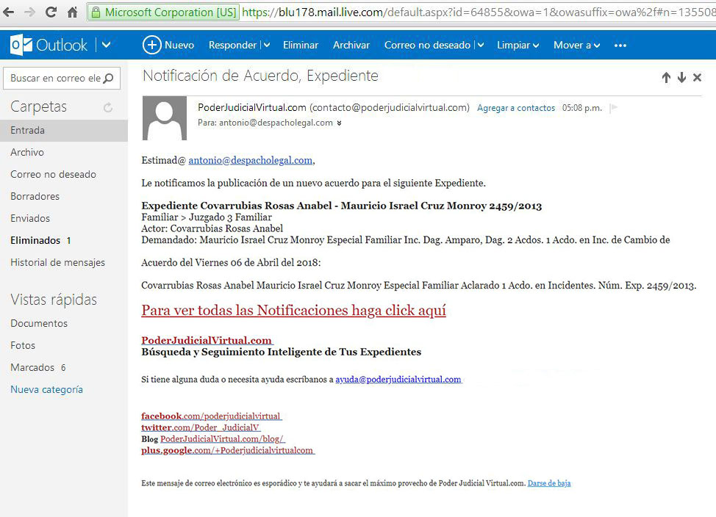The width and height of the screenshot is (716, 517).
Task: Refresh folders with Carpetas reload icon
Action: pyautogui.click(x=108, y=107)
